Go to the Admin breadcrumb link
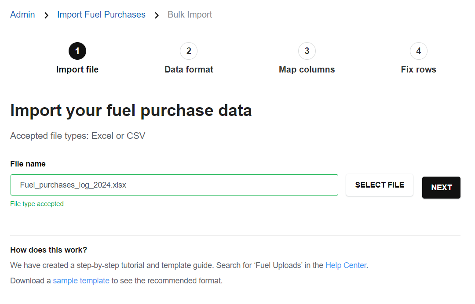Screen dimensions: 475x304 tap(22, 14)
